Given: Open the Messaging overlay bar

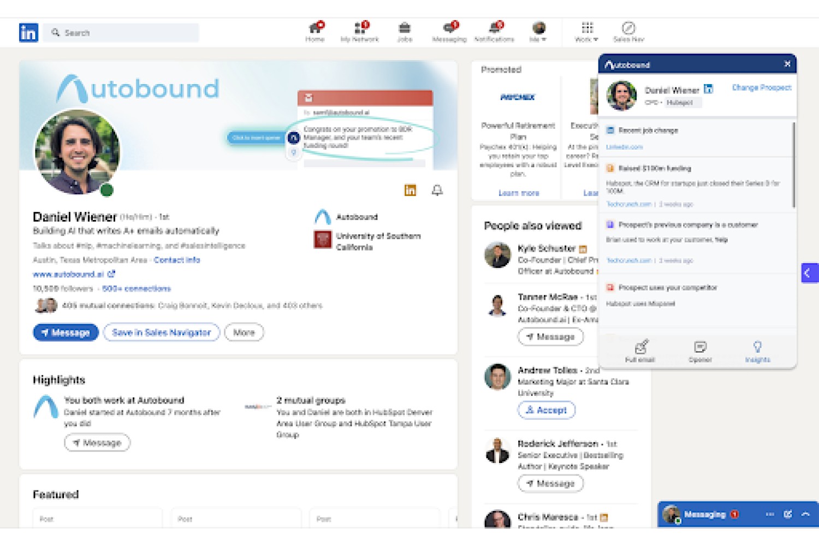Looking at the screenshot, I should [x=738, y=514].
